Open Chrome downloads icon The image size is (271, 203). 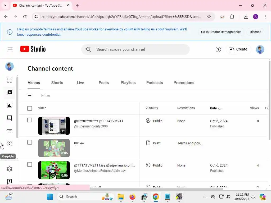246,17
